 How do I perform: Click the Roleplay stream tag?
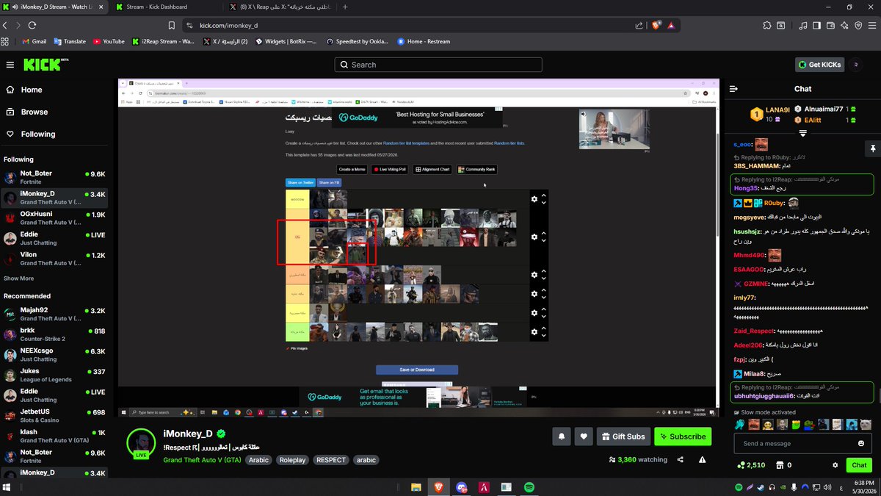pyautogui.click(x=293, y=460)
